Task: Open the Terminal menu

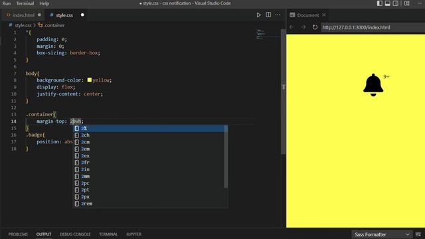Action: pyautogui.click(x=25, y=3)
